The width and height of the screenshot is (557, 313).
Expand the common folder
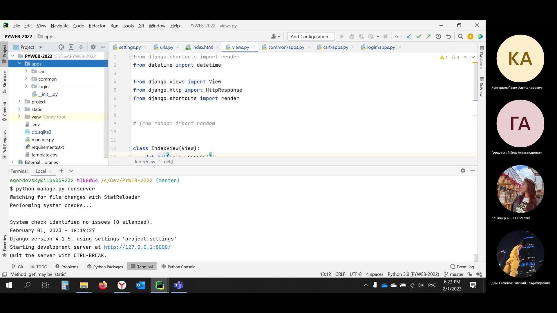[x=26, y=79]
